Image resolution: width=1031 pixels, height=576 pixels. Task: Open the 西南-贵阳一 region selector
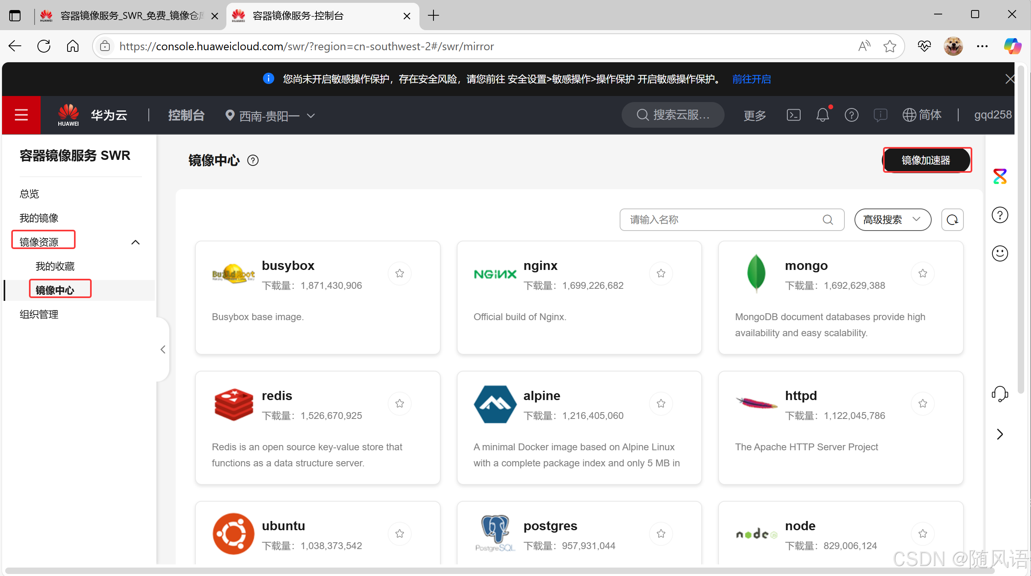[x=270, y=116]
